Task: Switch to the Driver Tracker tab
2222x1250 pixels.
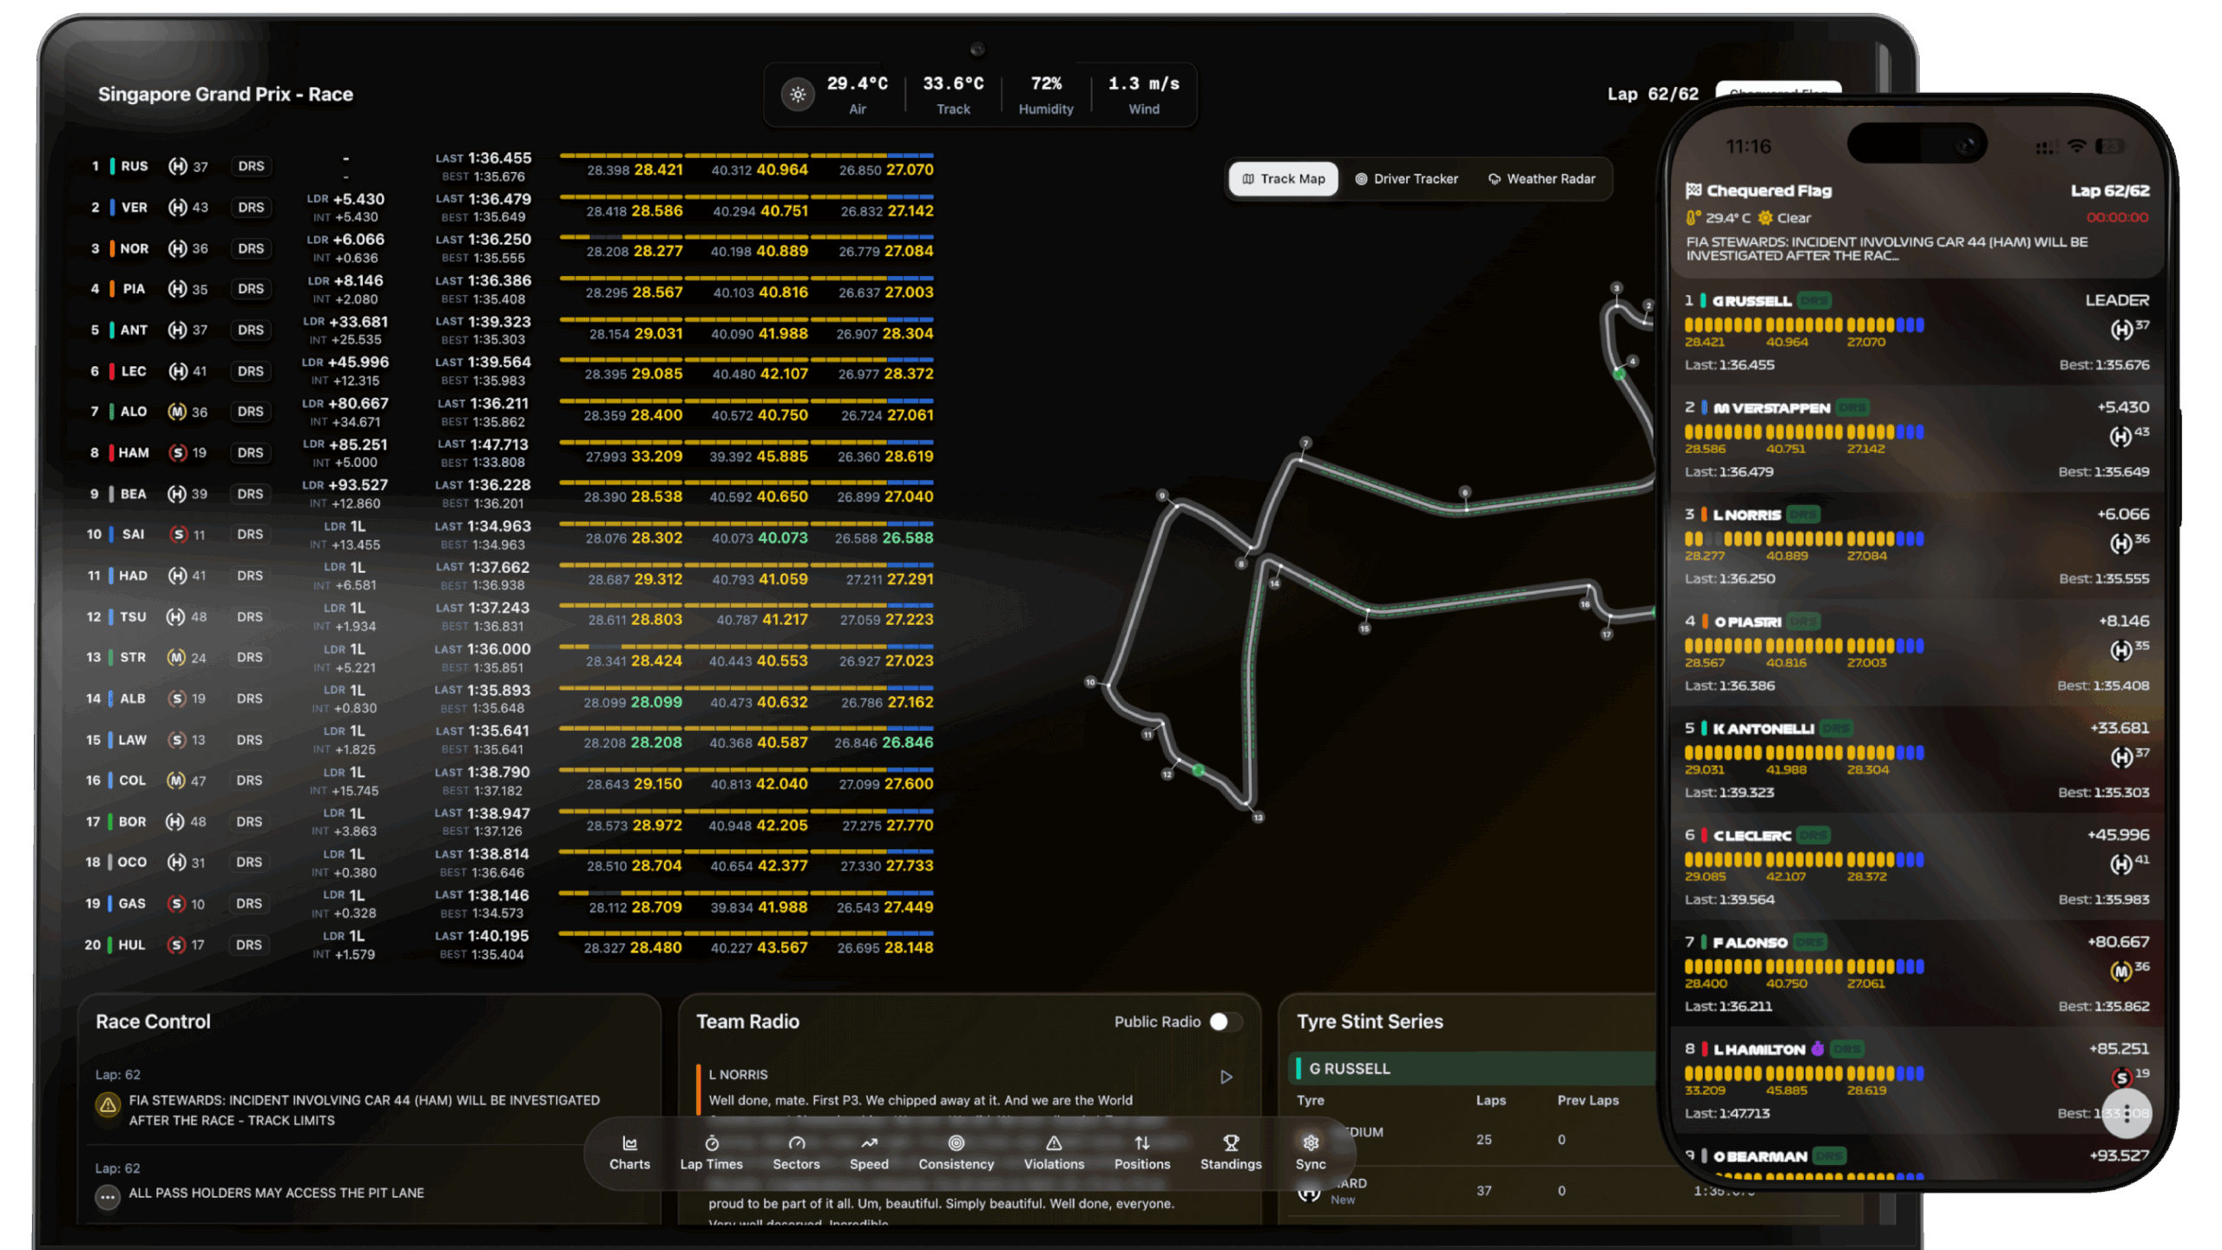Action: [x=1406, y=179]
